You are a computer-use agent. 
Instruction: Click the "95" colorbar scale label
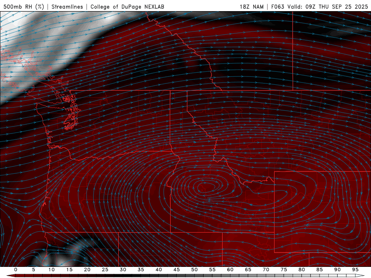point(355,270)
